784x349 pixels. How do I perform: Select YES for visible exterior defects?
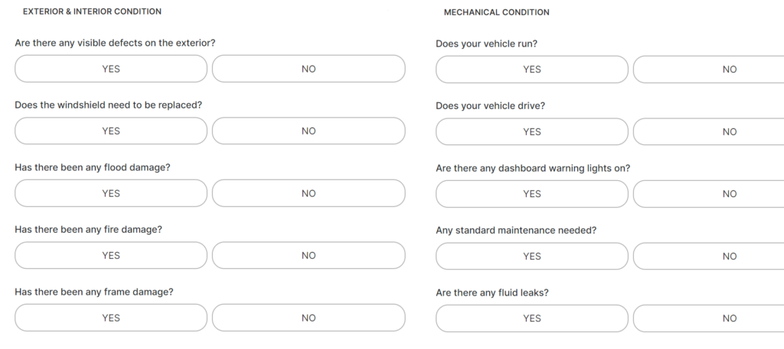[111, 69]
